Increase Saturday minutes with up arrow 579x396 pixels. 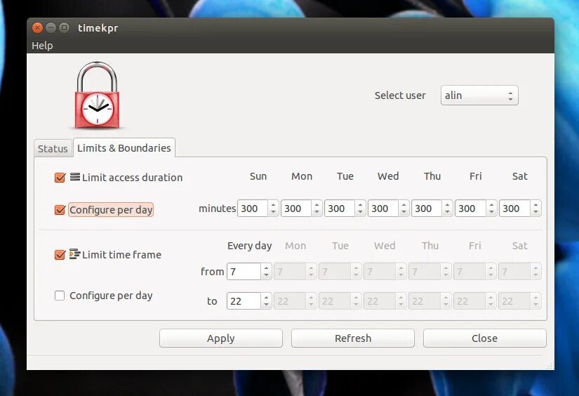(535, 204)
